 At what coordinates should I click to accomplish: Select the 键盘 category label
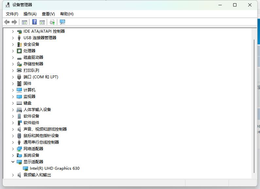click(27, 103)
